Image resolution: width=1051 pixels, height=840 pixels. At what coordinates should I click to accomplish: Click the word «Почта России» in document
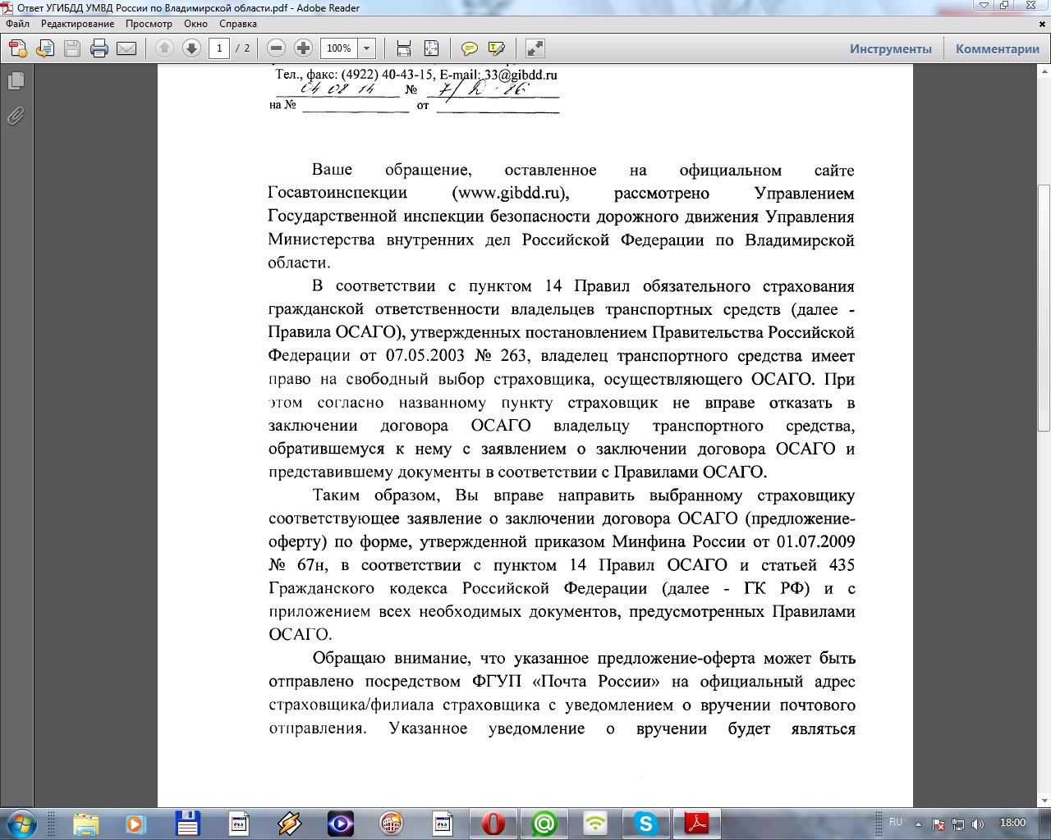597,682
